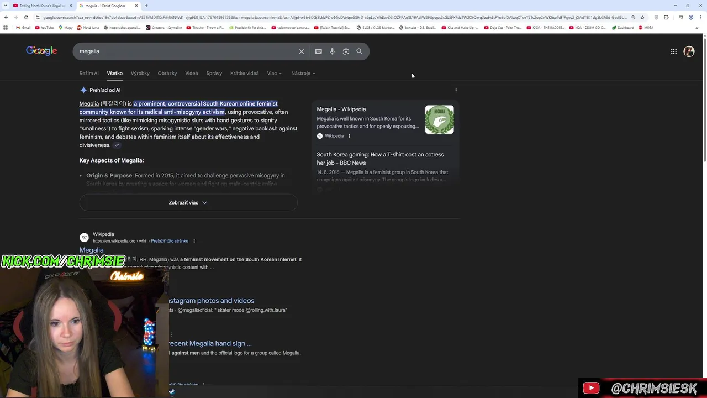Start voice search with the microphone icon
Viewport: 707px width, 398px height.
tap(332, 51)
